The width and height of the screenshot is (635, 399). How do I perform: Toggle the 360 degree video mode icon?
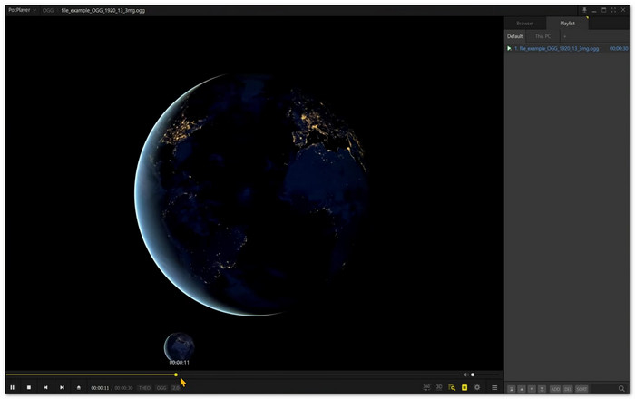point(426,387)
